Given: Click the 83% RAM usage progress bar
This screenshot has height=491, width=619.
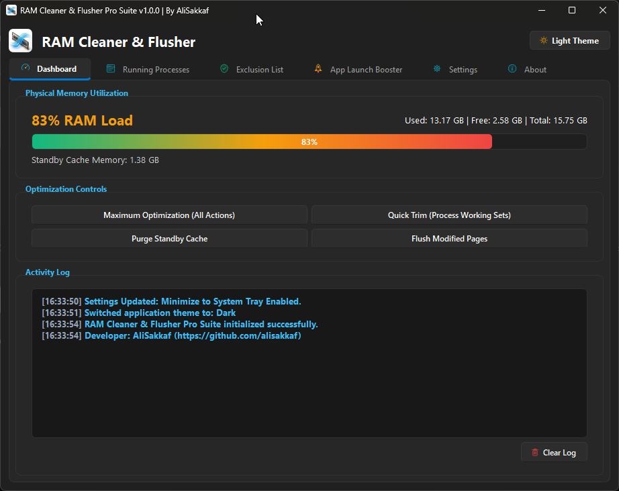Looking at the screenshot, I should point(309,142).
